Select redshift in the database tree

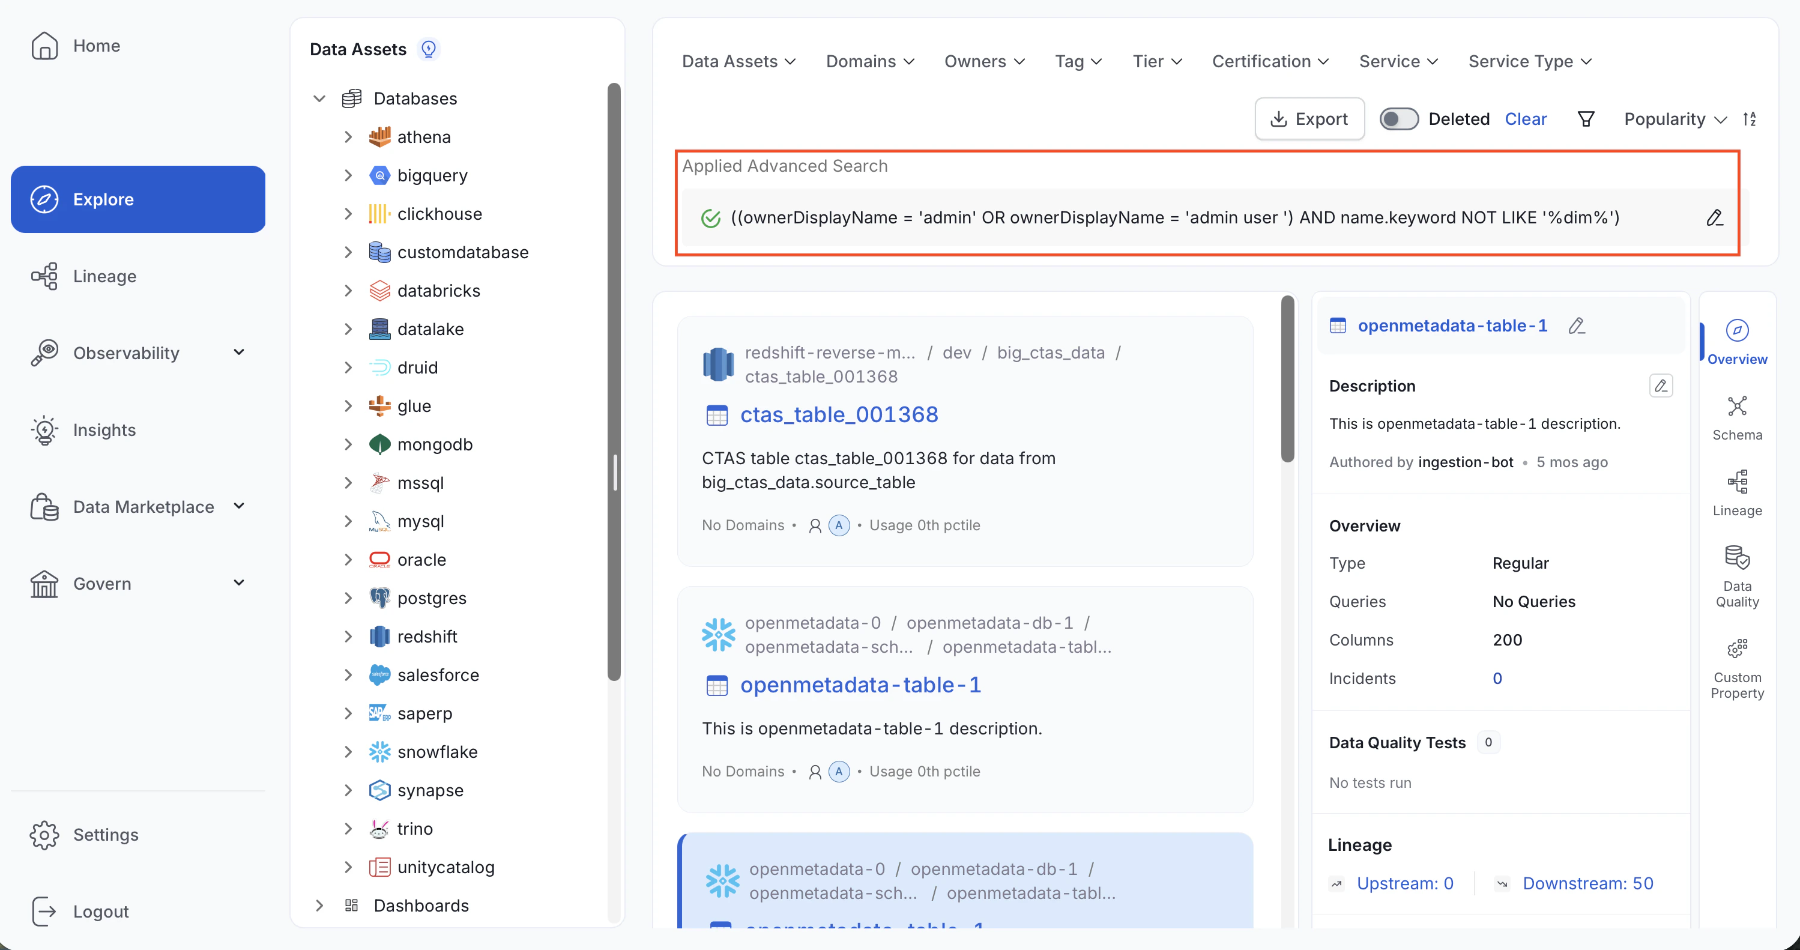pyautogui.click(x=427, y=637)
